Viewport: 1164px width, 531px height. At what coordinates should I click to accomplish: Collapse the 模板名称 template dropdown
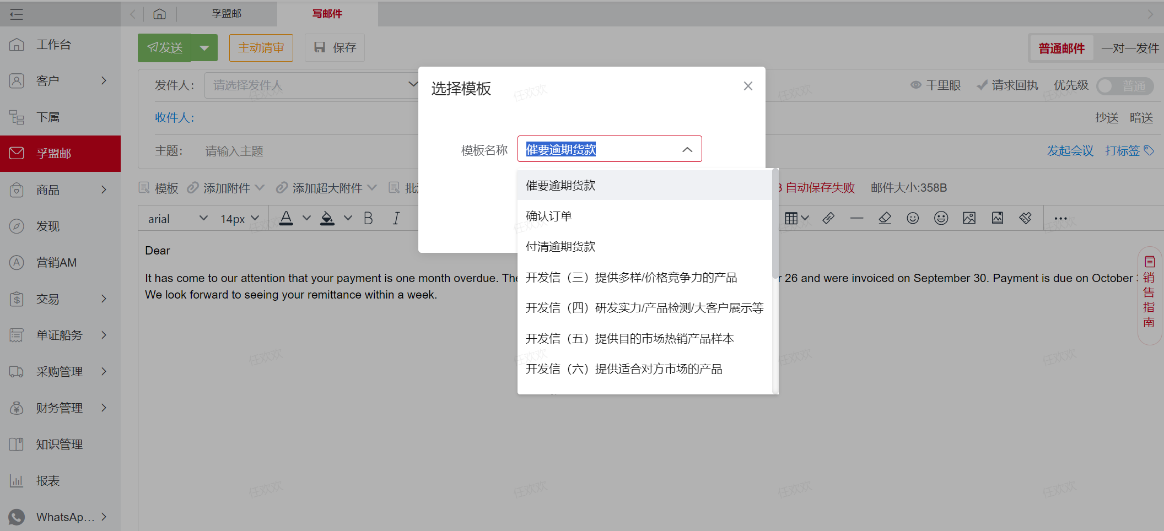687,149
